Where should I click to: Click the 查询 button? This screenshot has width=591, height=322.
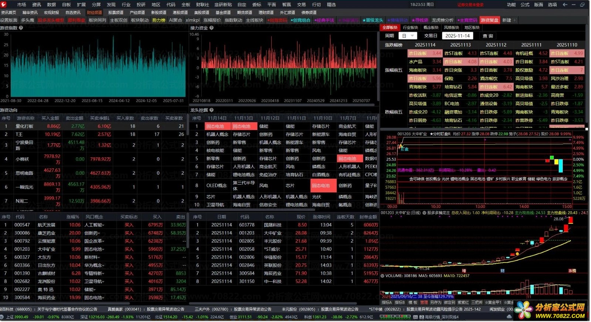(x=488, y=36)
